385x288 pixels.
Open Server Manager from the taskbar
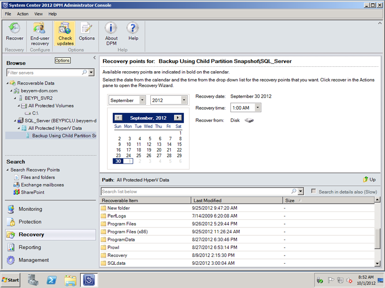click(x=33, y=280)
